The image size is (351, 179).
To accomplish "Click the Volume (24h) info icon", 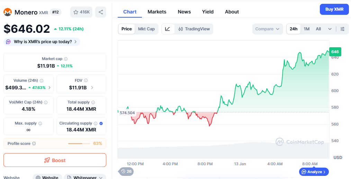I will (x=42, y=80).
